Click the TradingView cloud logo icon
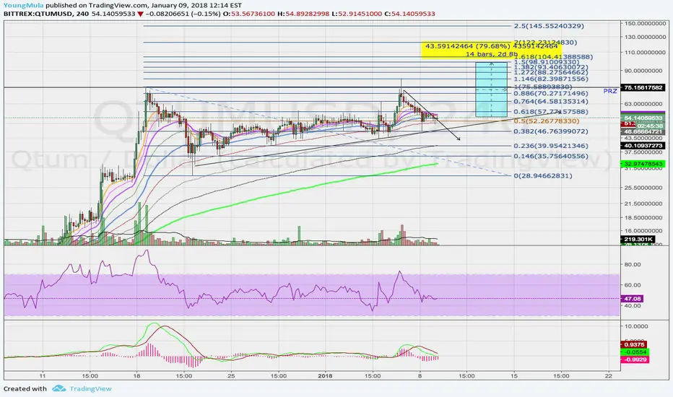 [x=58, y=388]
